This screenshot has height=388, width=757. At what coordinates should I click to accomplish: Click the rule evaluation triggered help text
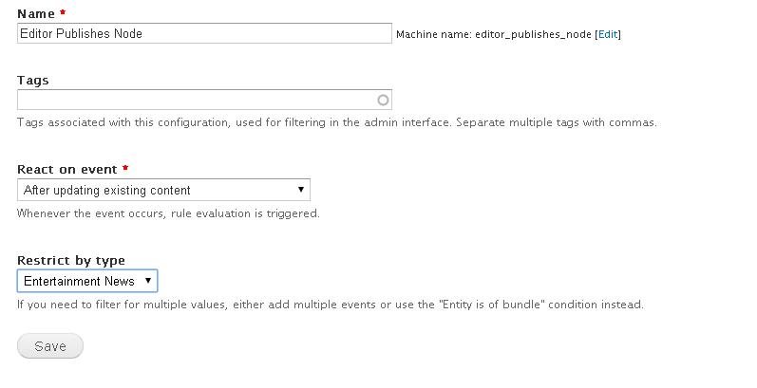(168, 213)
